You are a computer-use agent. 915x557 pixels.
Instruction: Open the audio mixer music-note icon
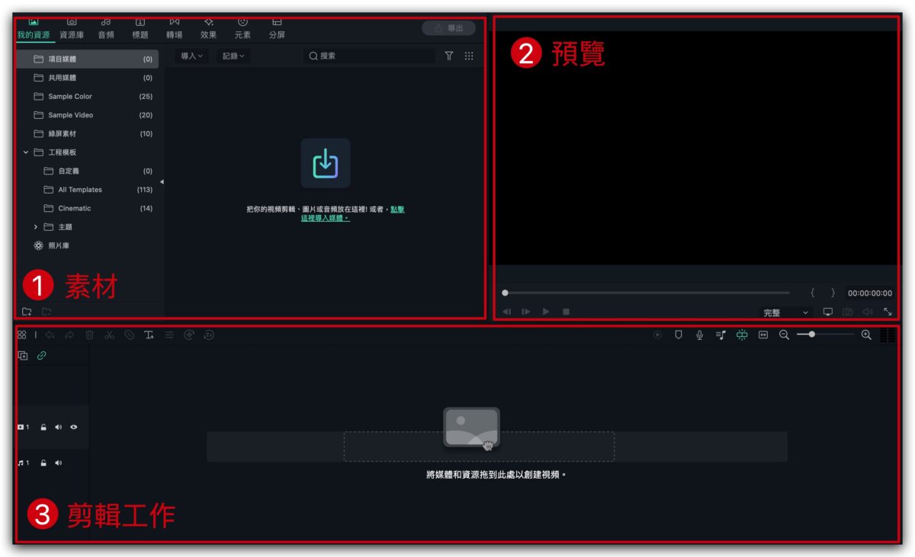(721, 335)
